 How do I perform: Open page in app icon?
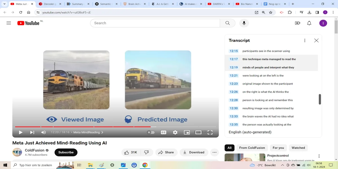(x=257, y=12)
